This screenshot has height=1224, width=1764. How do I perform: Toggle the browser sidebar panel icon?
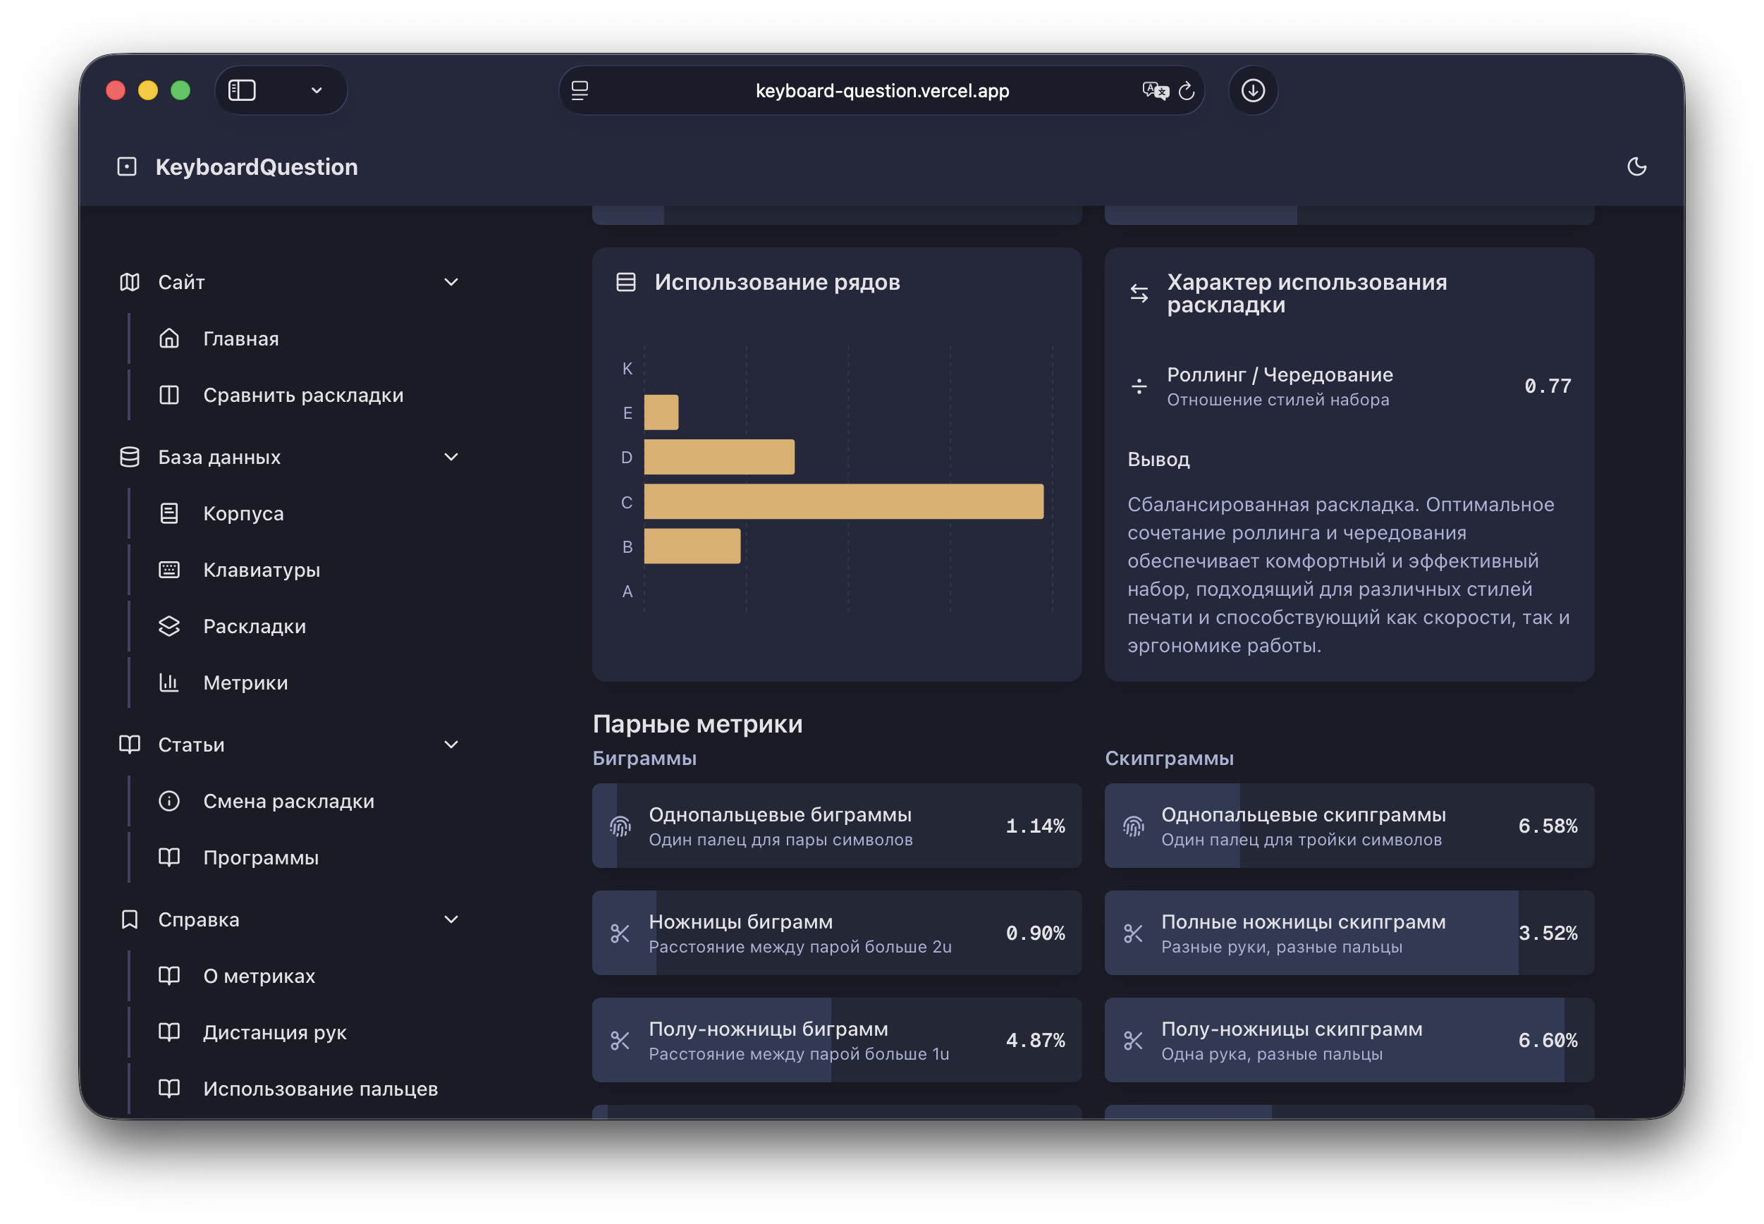tap(242, 90)
